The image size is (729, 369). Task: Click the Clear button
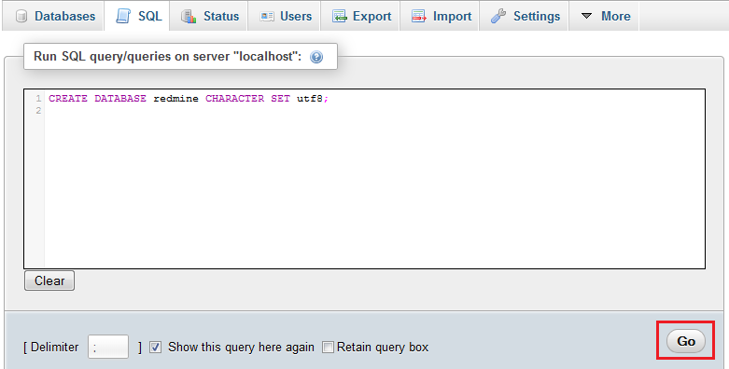click(49, 280)
